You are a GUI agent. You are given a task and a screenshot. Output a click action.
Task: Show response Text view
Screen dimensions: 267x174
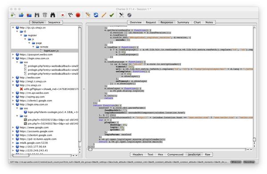coord(150,154)
